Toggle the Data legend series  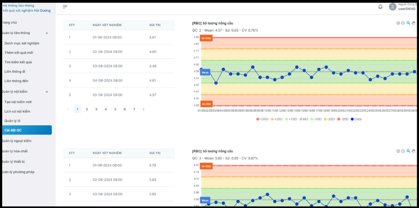tap(356, 119)
